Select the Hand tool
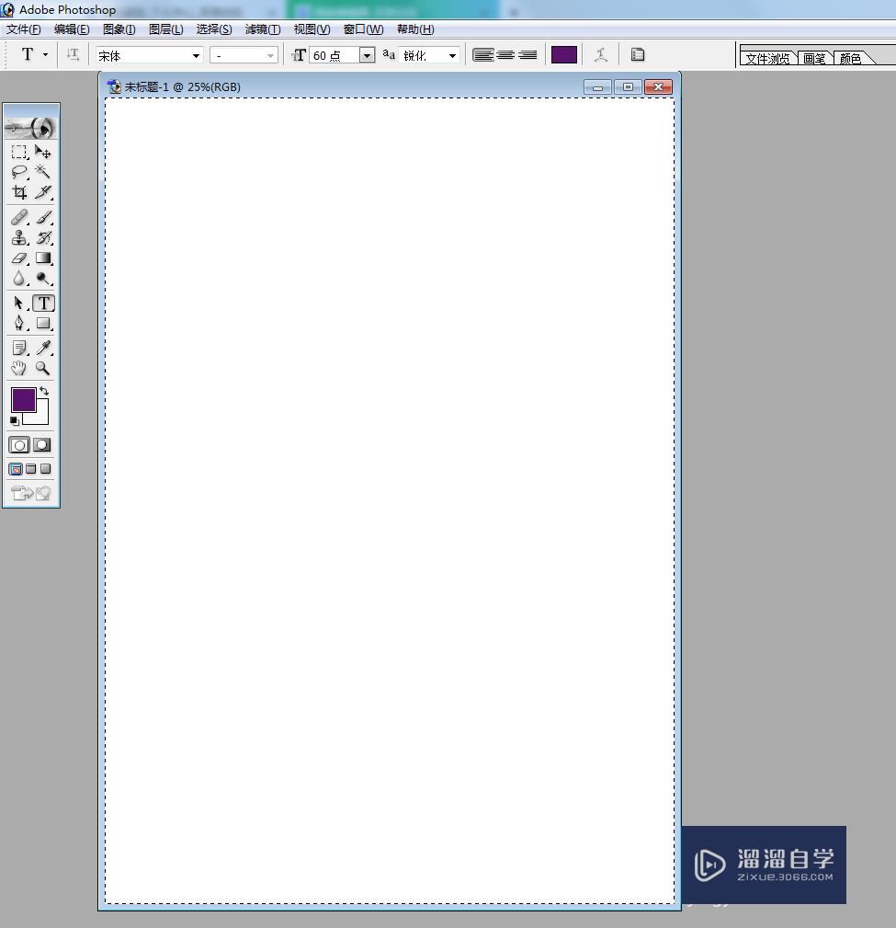The height and width of the screenshot is (928, 896). point(19,368)
